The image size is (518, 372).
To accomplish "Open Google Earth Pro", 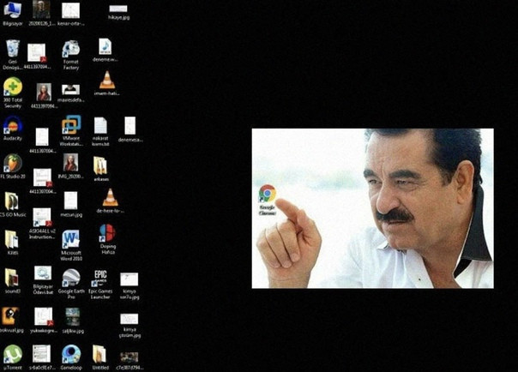I will 70,279.
